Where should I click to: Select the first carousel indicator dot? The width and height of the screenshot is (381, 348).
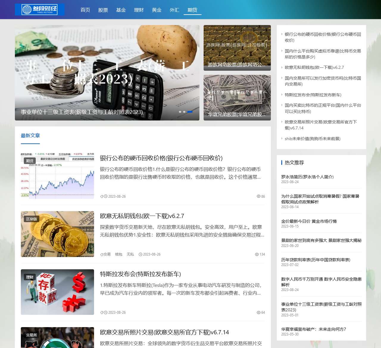(180, 112)
